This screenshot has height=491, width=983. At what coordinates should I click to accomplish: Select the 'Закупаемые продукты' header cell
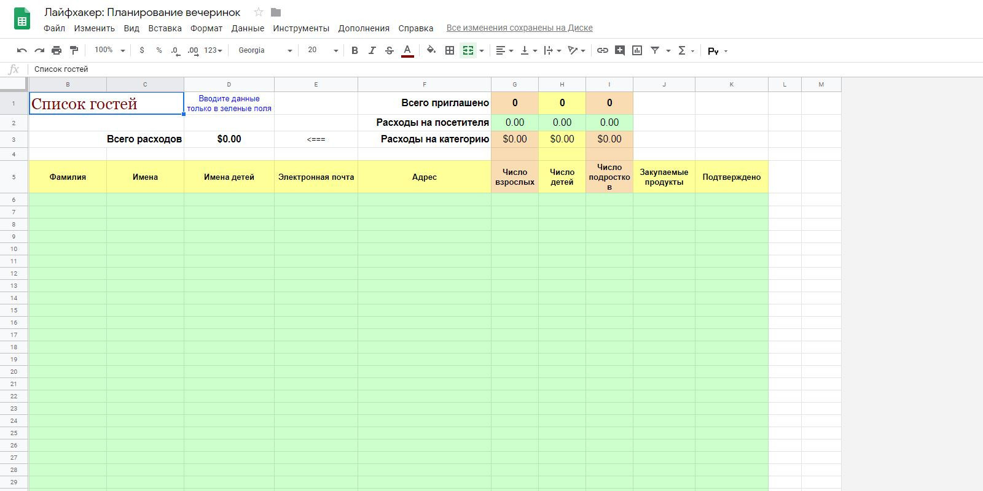664,177
